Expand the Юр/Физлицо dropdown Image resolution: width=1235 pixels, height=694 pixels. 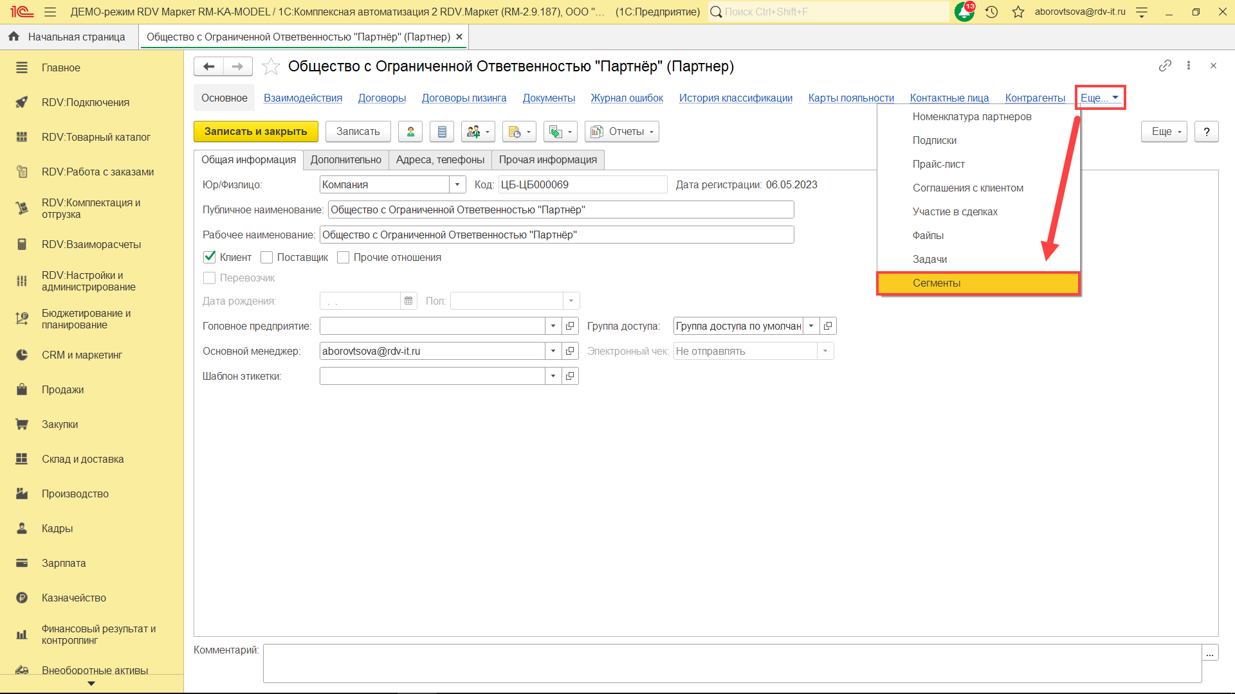(457, 184)
